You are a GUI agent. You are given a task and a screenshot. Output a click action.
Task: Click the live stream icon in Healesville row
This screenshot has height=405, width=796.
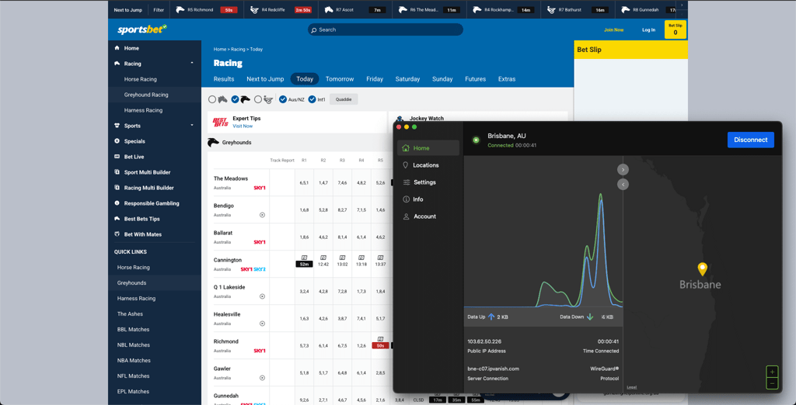(x=263, y=324)
